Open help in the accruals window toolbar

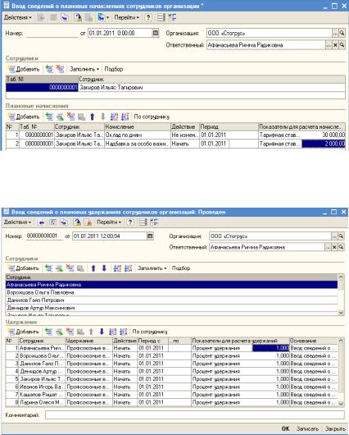pos(148,17)
